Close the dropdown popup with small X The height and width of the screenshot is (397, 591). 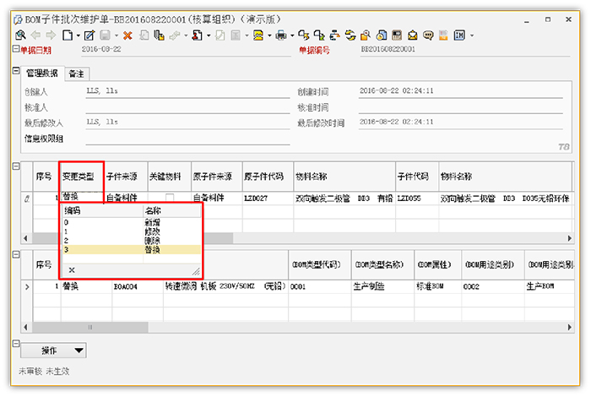(x=71, y=269)
